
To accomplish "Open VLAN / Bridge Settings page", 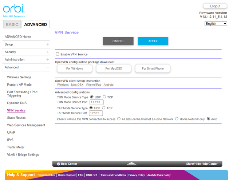I will point(23,155).
